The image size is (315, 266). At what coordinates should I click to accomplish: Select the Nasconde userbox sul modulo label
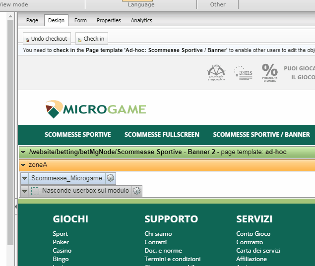pos(85,191)
